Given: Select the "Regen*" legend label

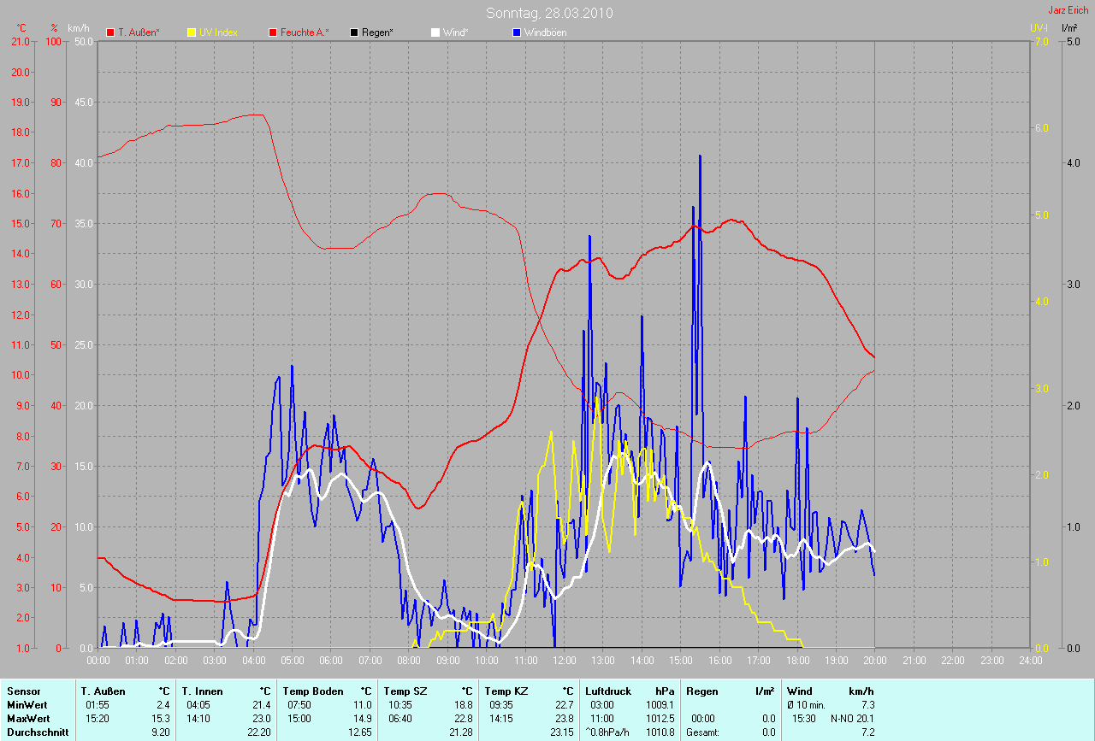Looking at the screenshot, I should [377, 32].
